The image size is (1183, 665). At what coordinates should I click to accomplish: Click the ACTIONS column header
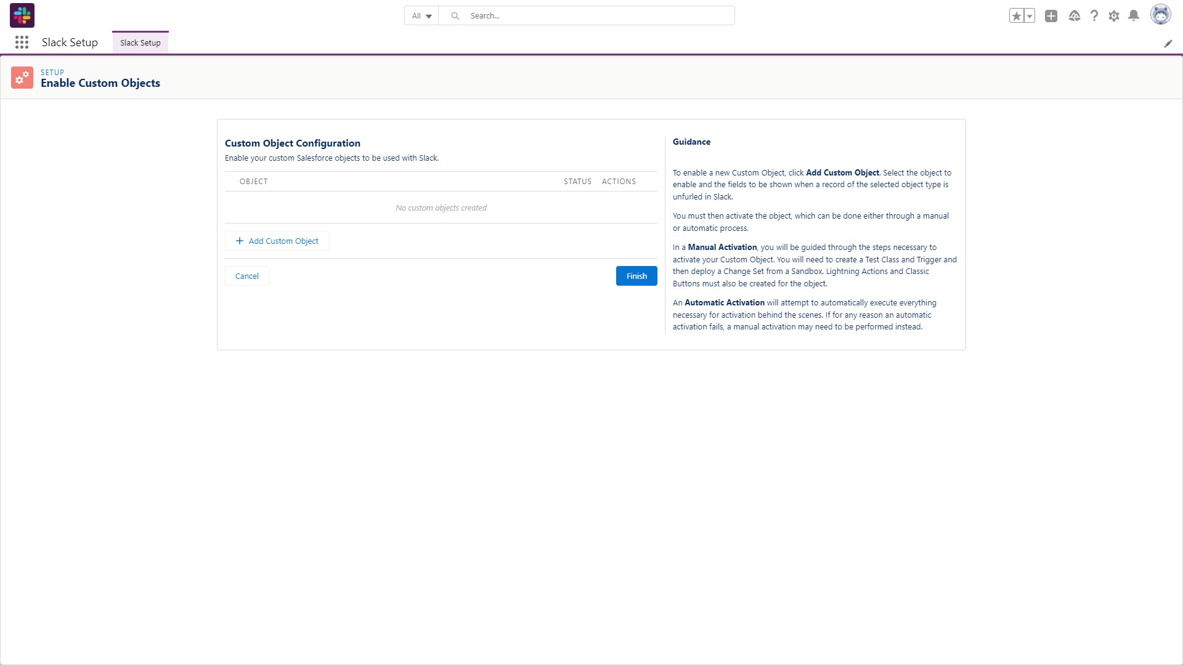[x=619, y=182]
